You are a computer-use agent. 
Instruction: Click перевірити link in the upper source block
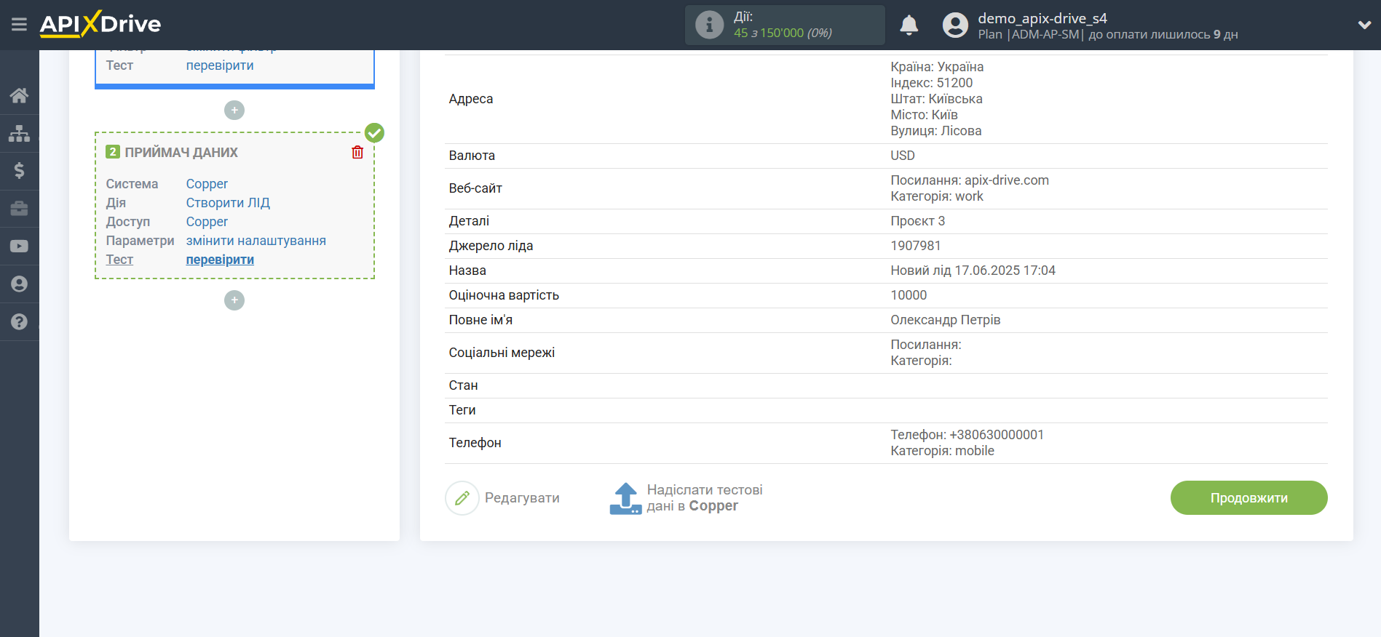pyautogui.click(x=220, y=65)
